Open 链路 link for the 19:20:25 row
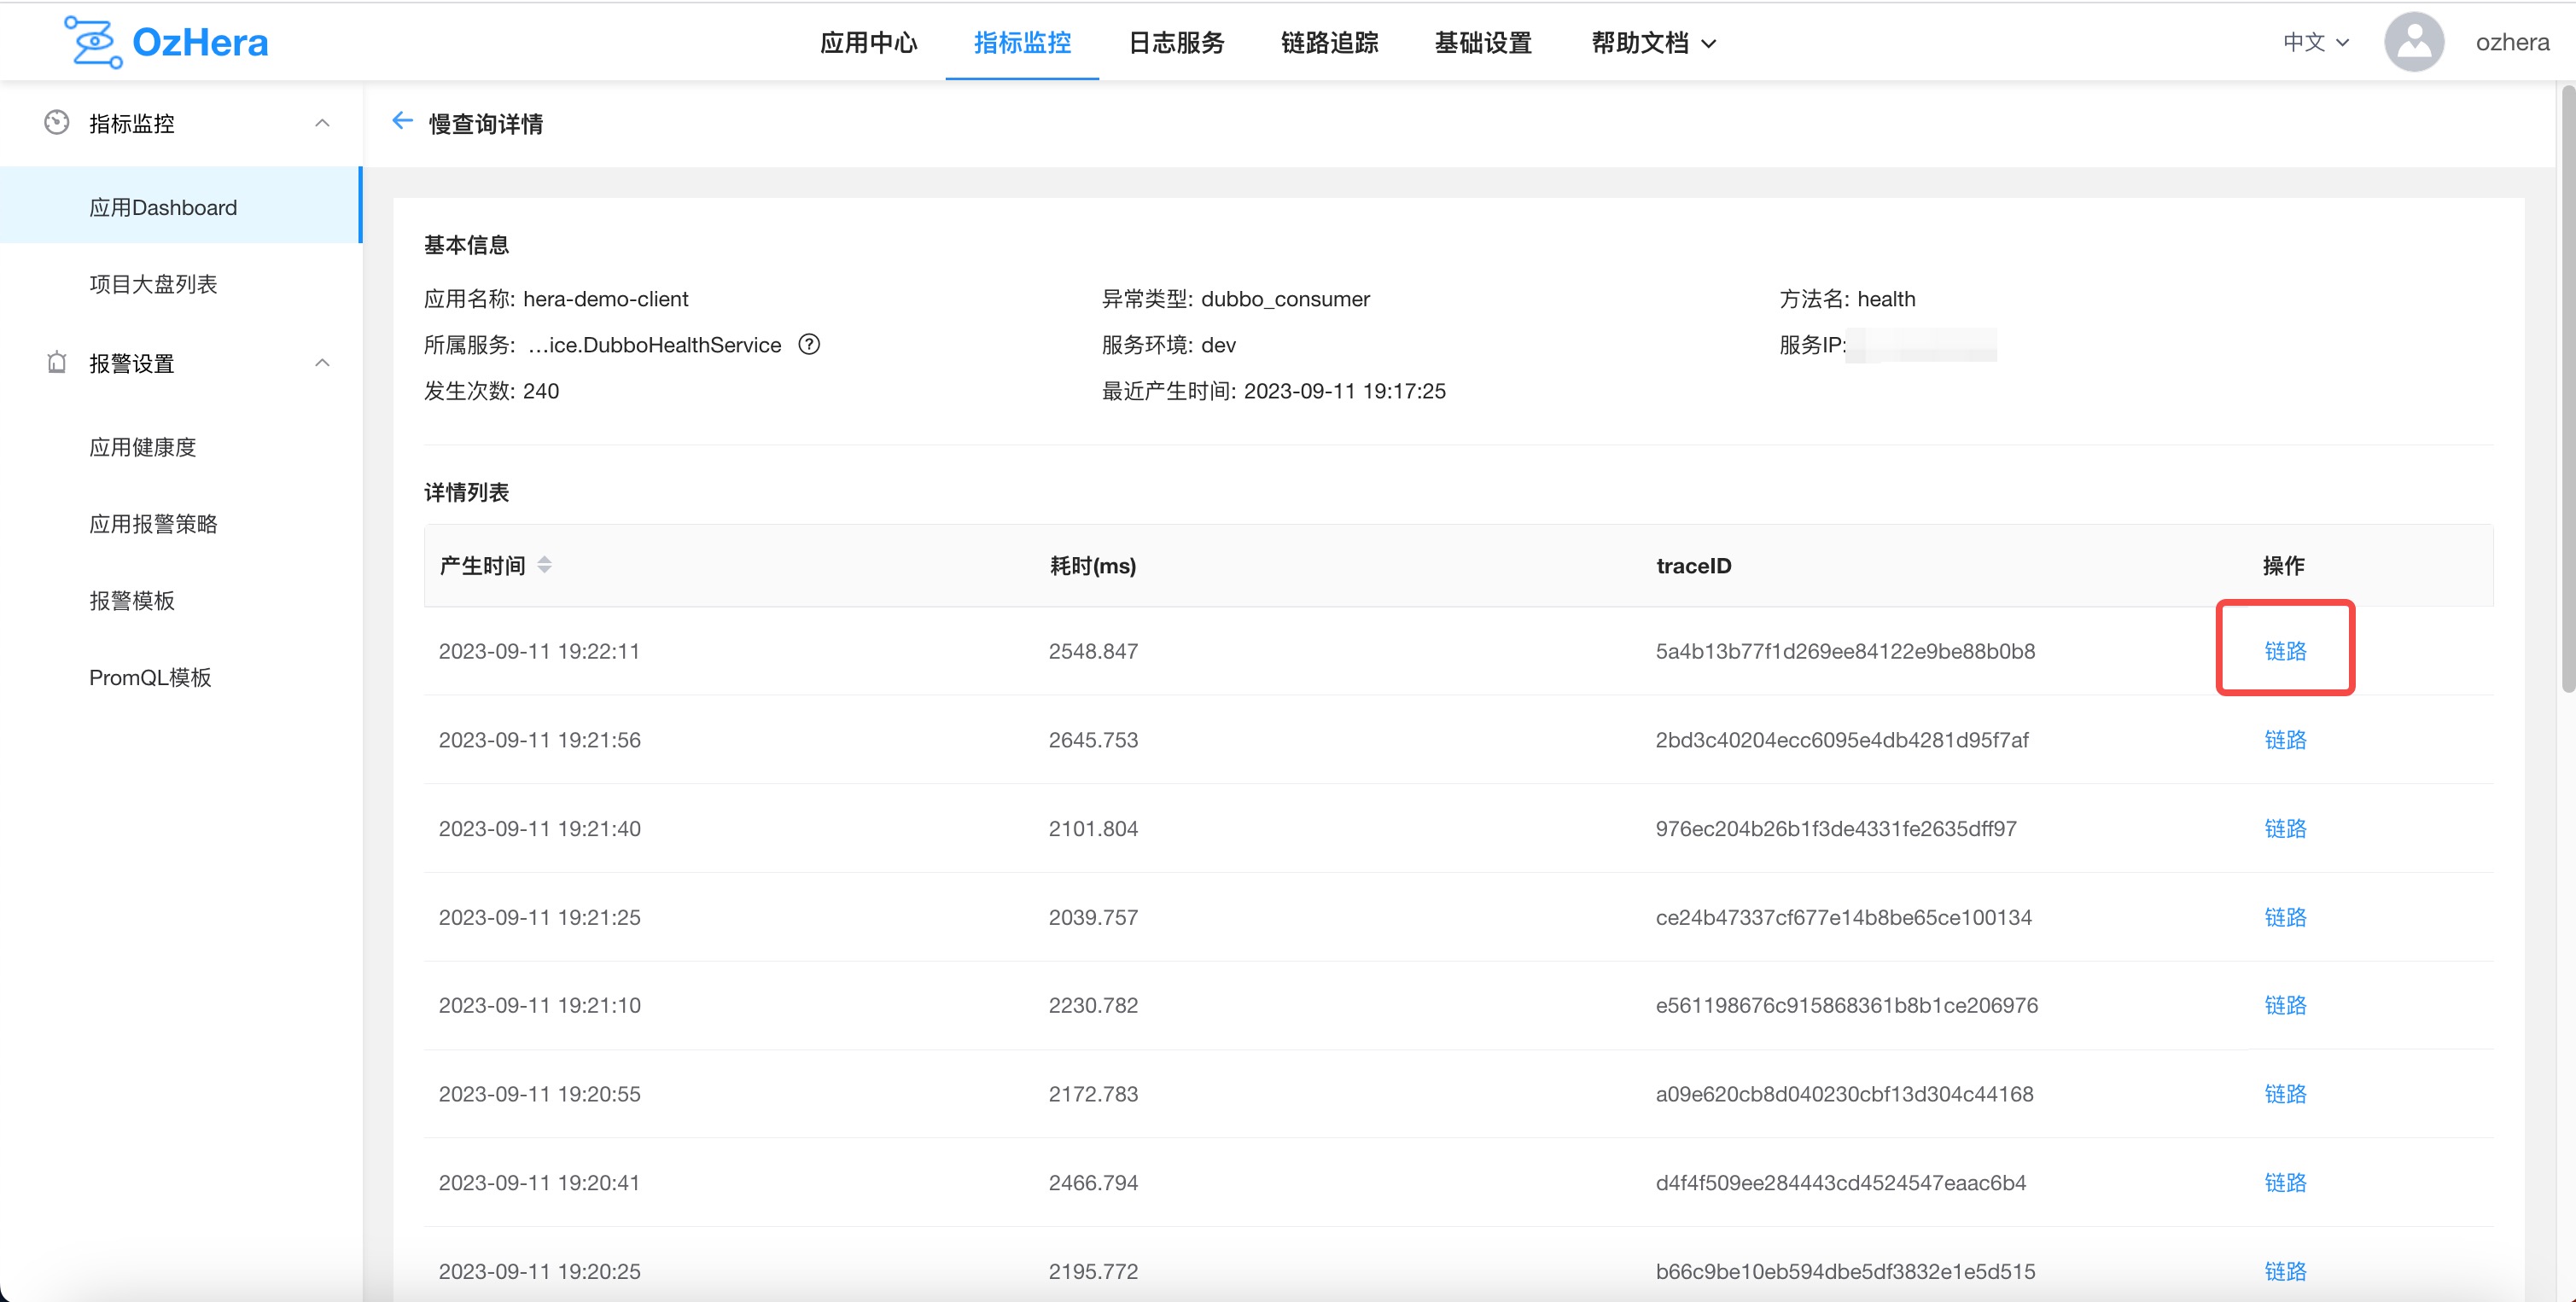2576x1302 pixels. click(x=2285, y=1271)
